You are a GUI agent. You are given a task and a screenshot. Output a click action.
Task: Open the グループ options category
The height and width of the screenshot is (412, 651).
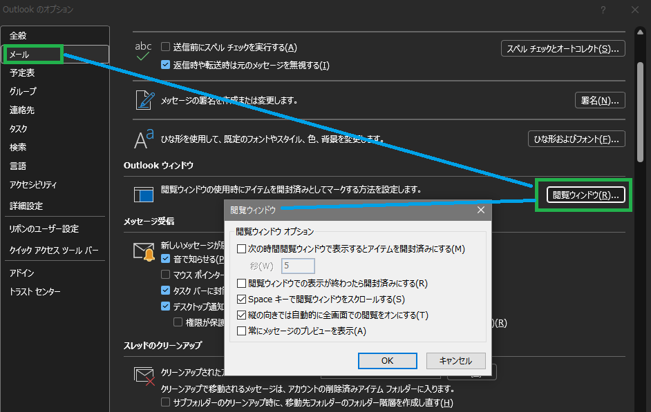(55, 91)
